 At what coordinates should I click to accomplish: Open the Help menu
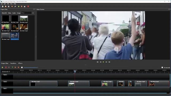click(x=15, y=4)
